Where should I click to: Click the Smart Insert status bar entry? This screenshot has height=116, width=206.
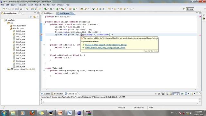pos(139,108)
